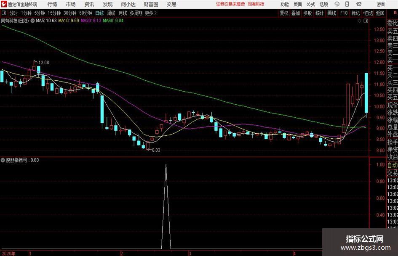
Task: Click the +自选 add to watchlist button
Action: [368, 13]
